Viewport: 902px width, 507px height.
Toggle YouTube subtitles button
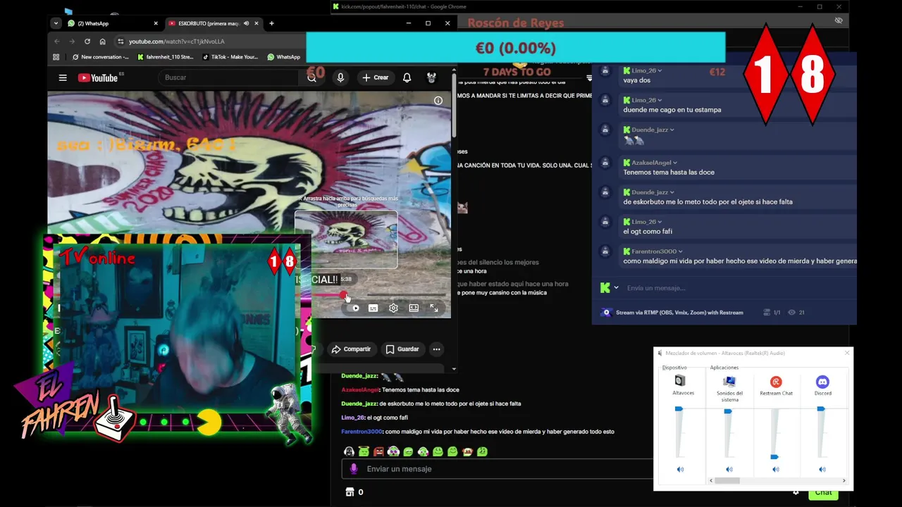pos(373,308)
